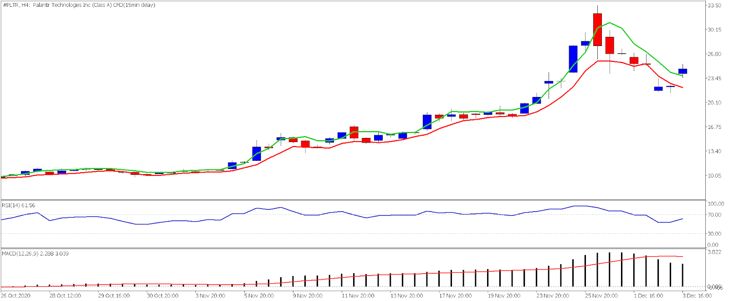729x301 pixels.
Task: Click the 11 Nov 20:00 time label
Action: coord(358,296)
